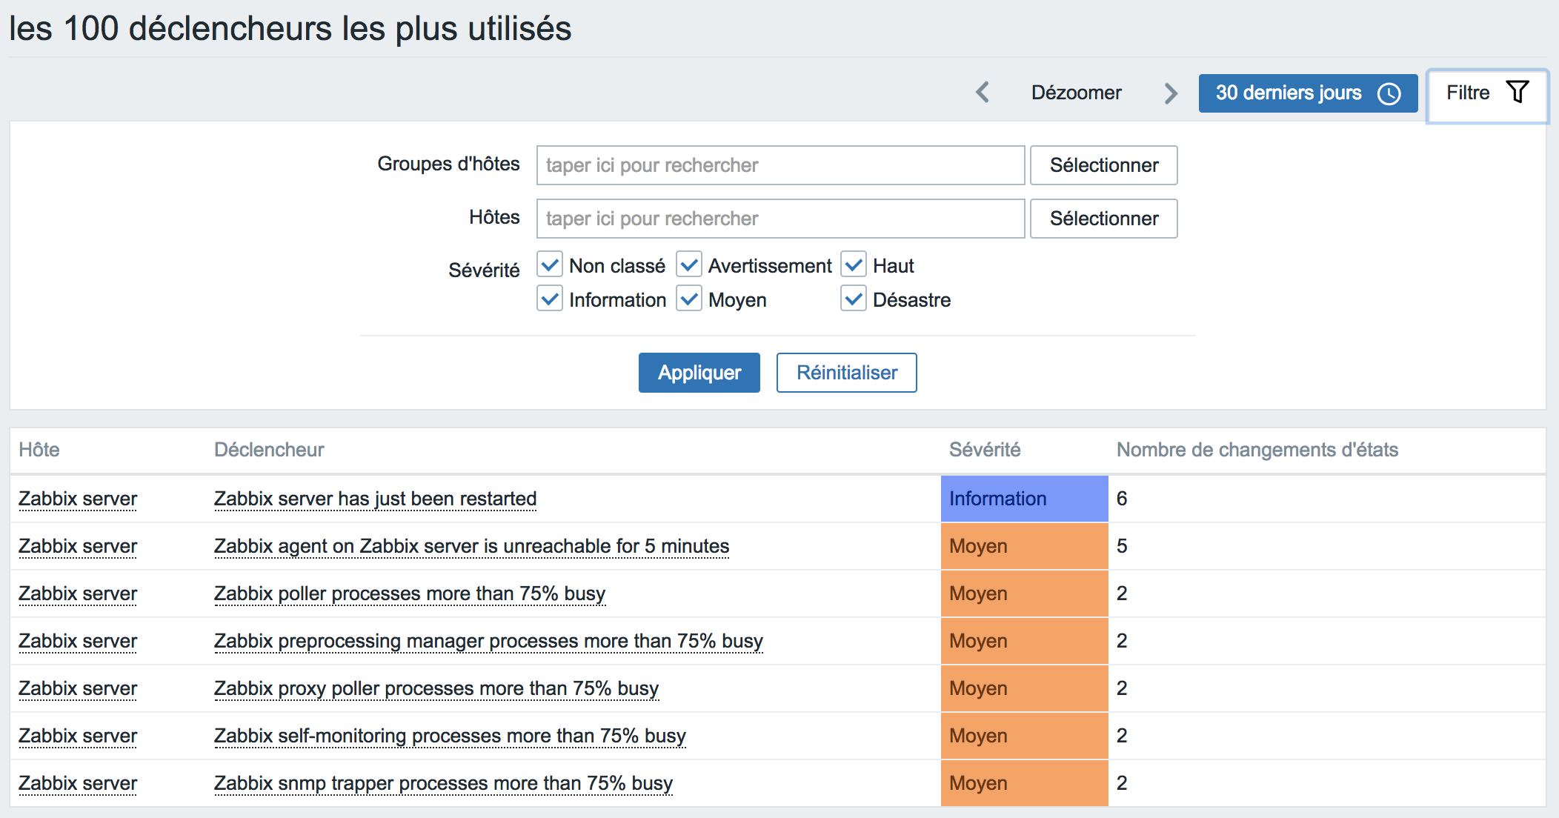Open Zabbix server host in snmp trapper row

tap(78, 783)
